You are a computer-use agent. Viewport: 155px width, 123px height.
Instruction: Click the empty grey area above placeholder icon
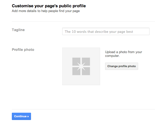81,53
